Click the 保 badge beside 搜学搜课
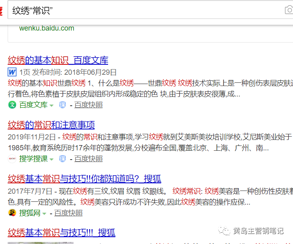 [x=63, y=159]
